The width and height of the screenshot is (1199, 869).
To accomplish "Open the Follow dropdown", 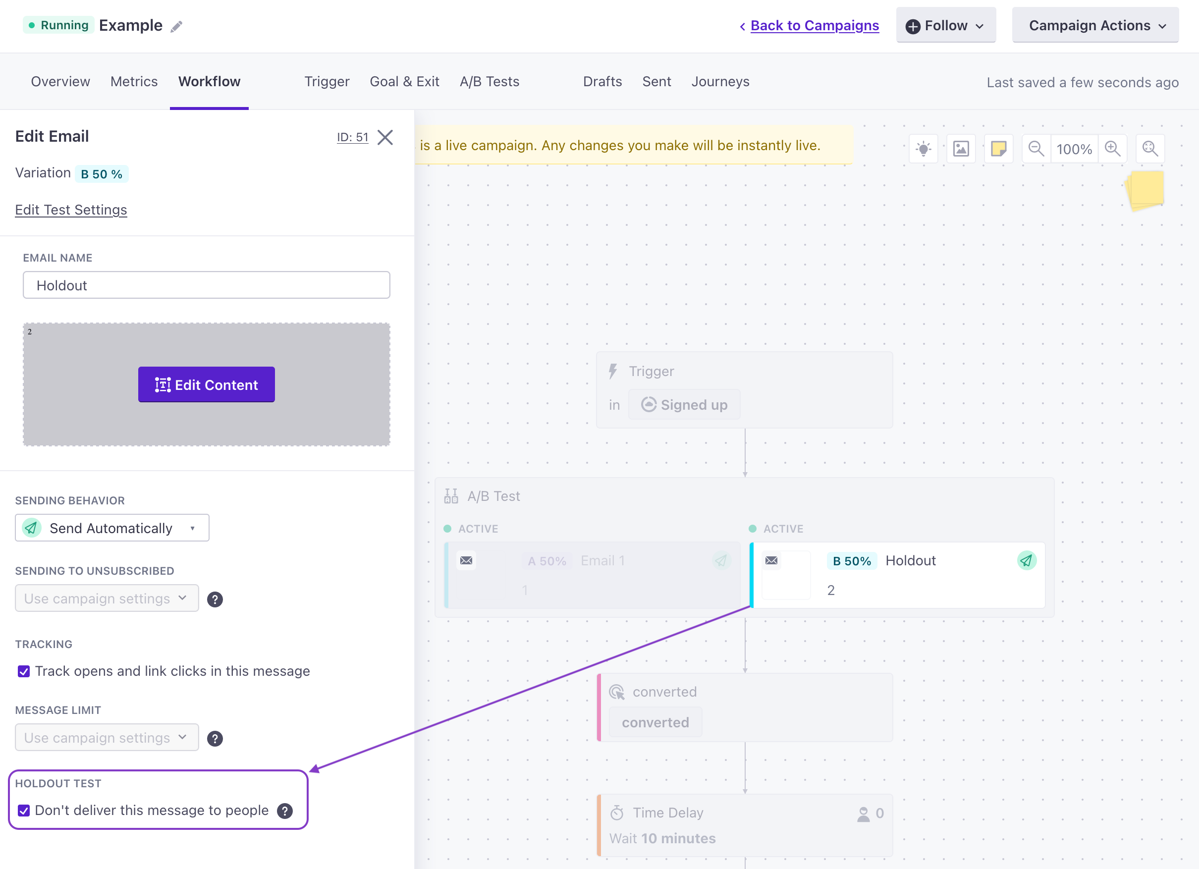I will click(x=946, y=25).
